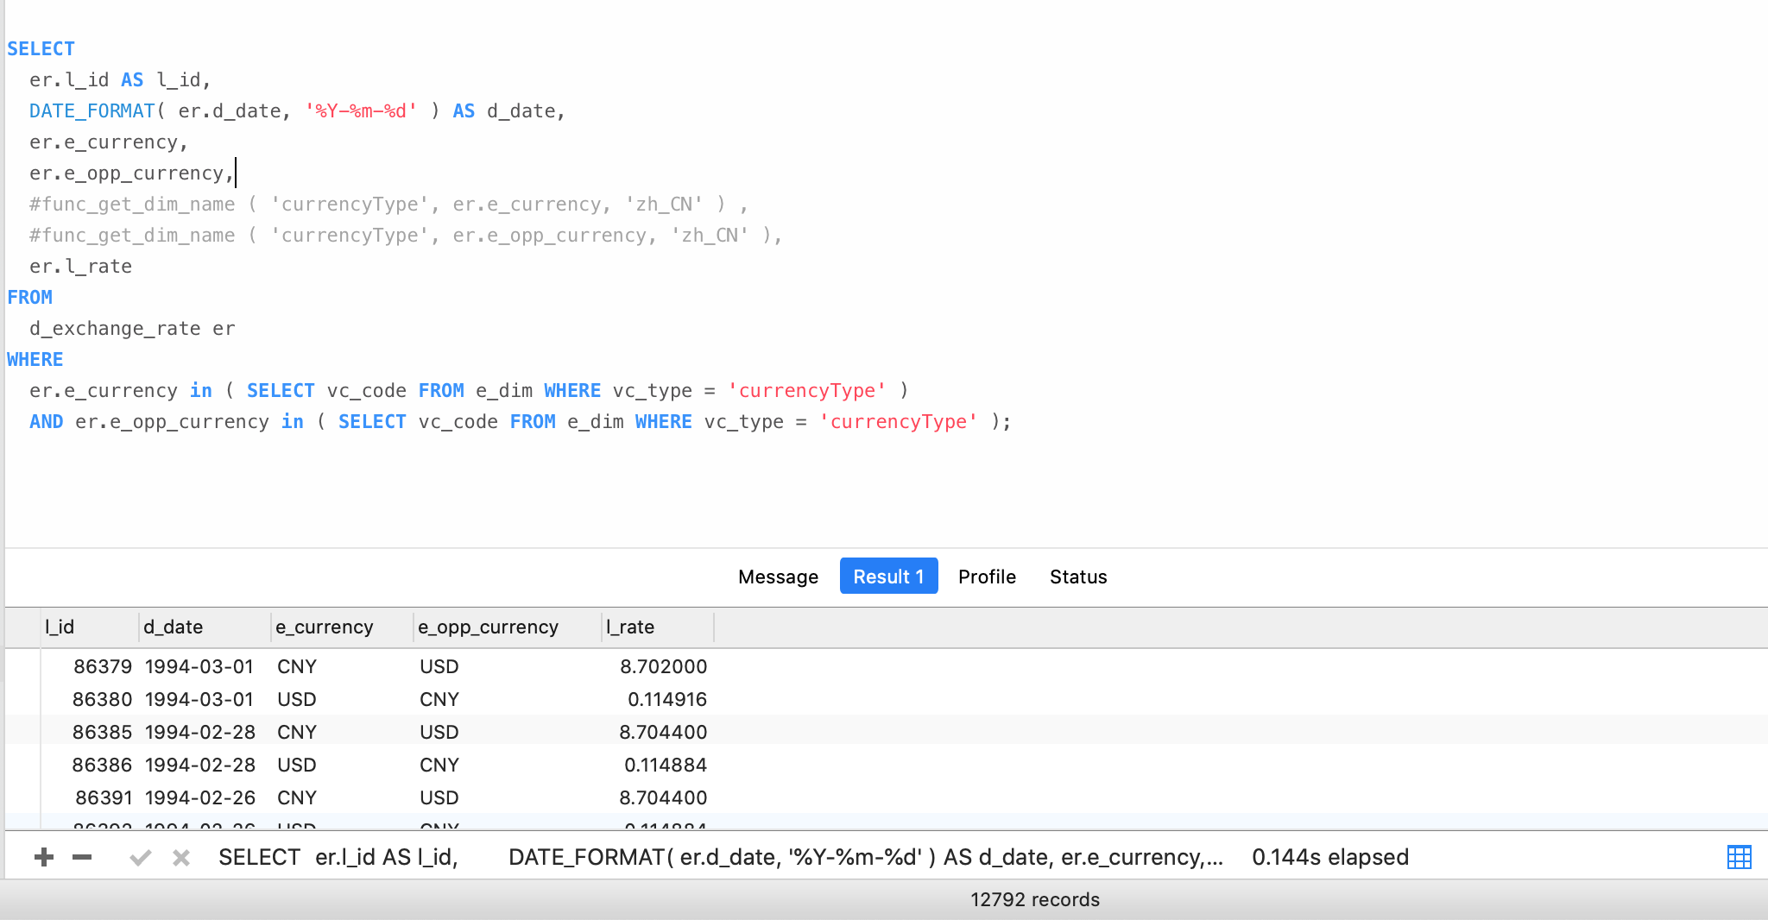Click rate value 8.702000
Image resolution: width=1768 pixels, height=920 pixels.
(663, 666)
